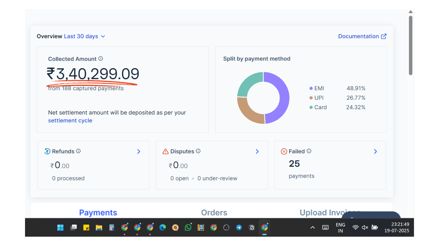This screenshot has width=439, height=246.
Task: Open the Last 30 days dropdown
Action: [85, 36]
